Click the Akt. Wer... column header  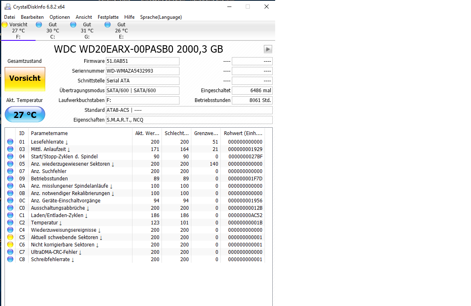tap(147, 133)
